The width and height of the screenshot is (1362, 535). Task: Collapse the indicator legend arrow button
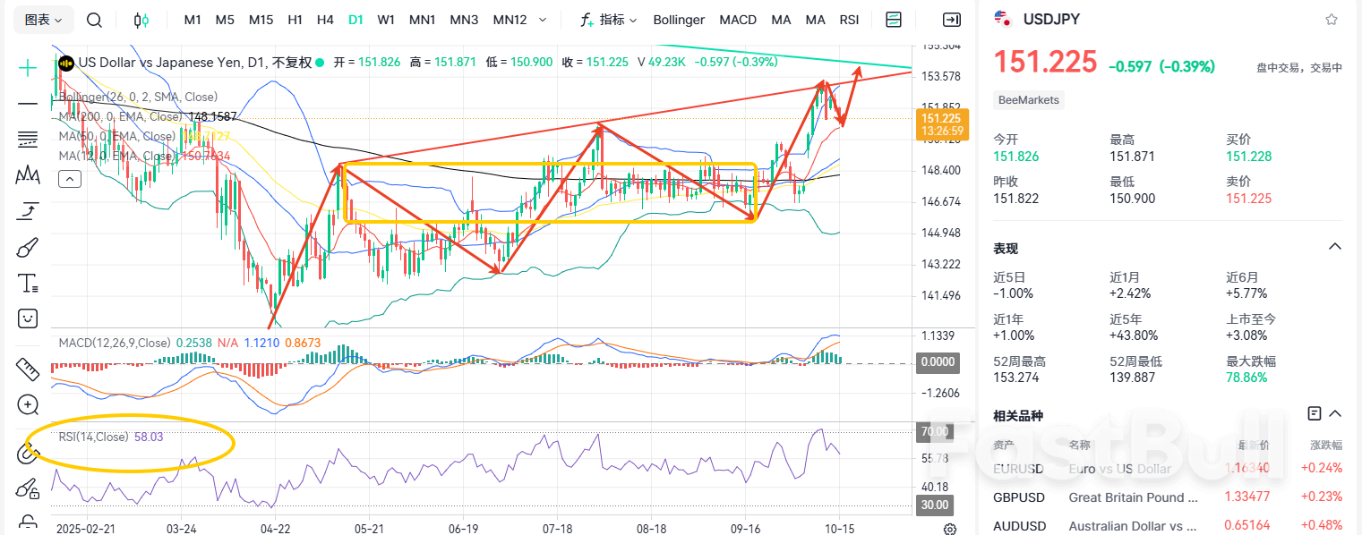click(x=70, y=179)
